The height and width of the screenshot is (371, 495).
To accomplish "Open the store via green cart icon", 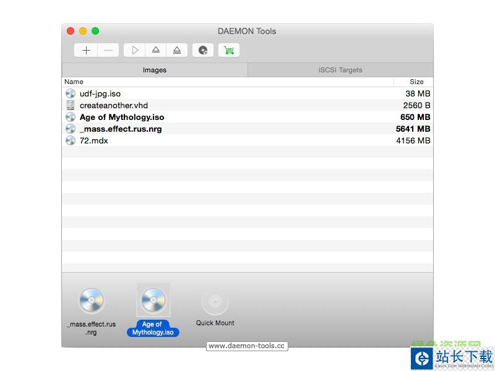I will tap(229, 50).
